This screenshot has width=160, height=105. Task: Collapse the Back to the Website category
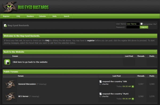pos(155,52)
